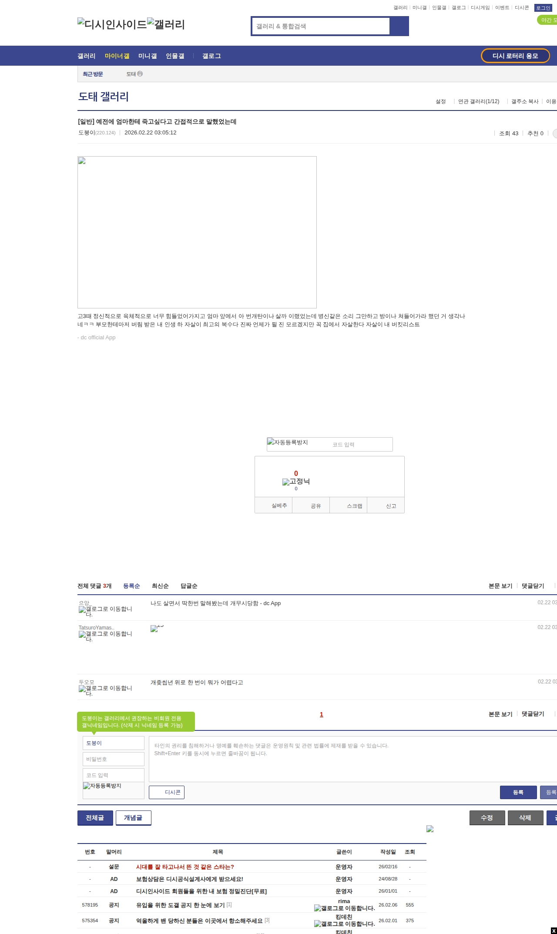Select the 미니갤 tab
Screen dimensions: 557x934
(x=148, y=56)
